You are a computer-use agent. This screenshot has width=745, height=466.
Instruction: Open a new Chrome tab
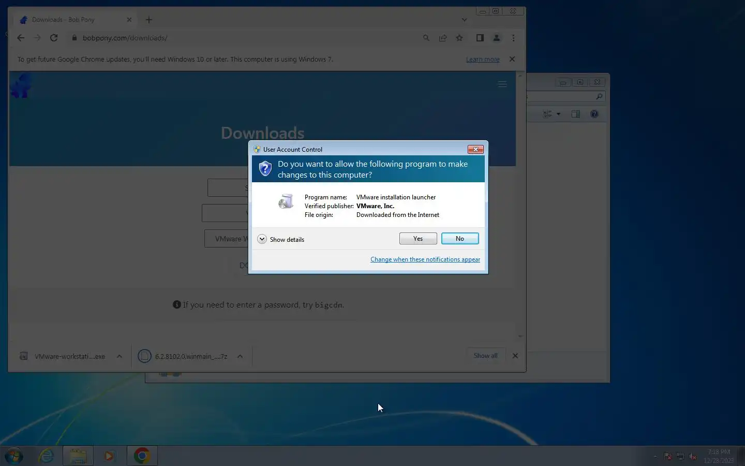click(x=149, y=20)
